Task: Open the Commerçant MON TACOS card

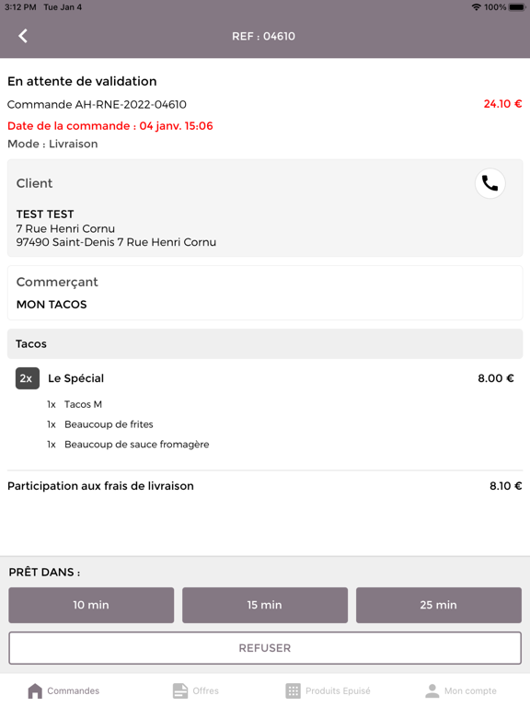Action: (265, 293)
